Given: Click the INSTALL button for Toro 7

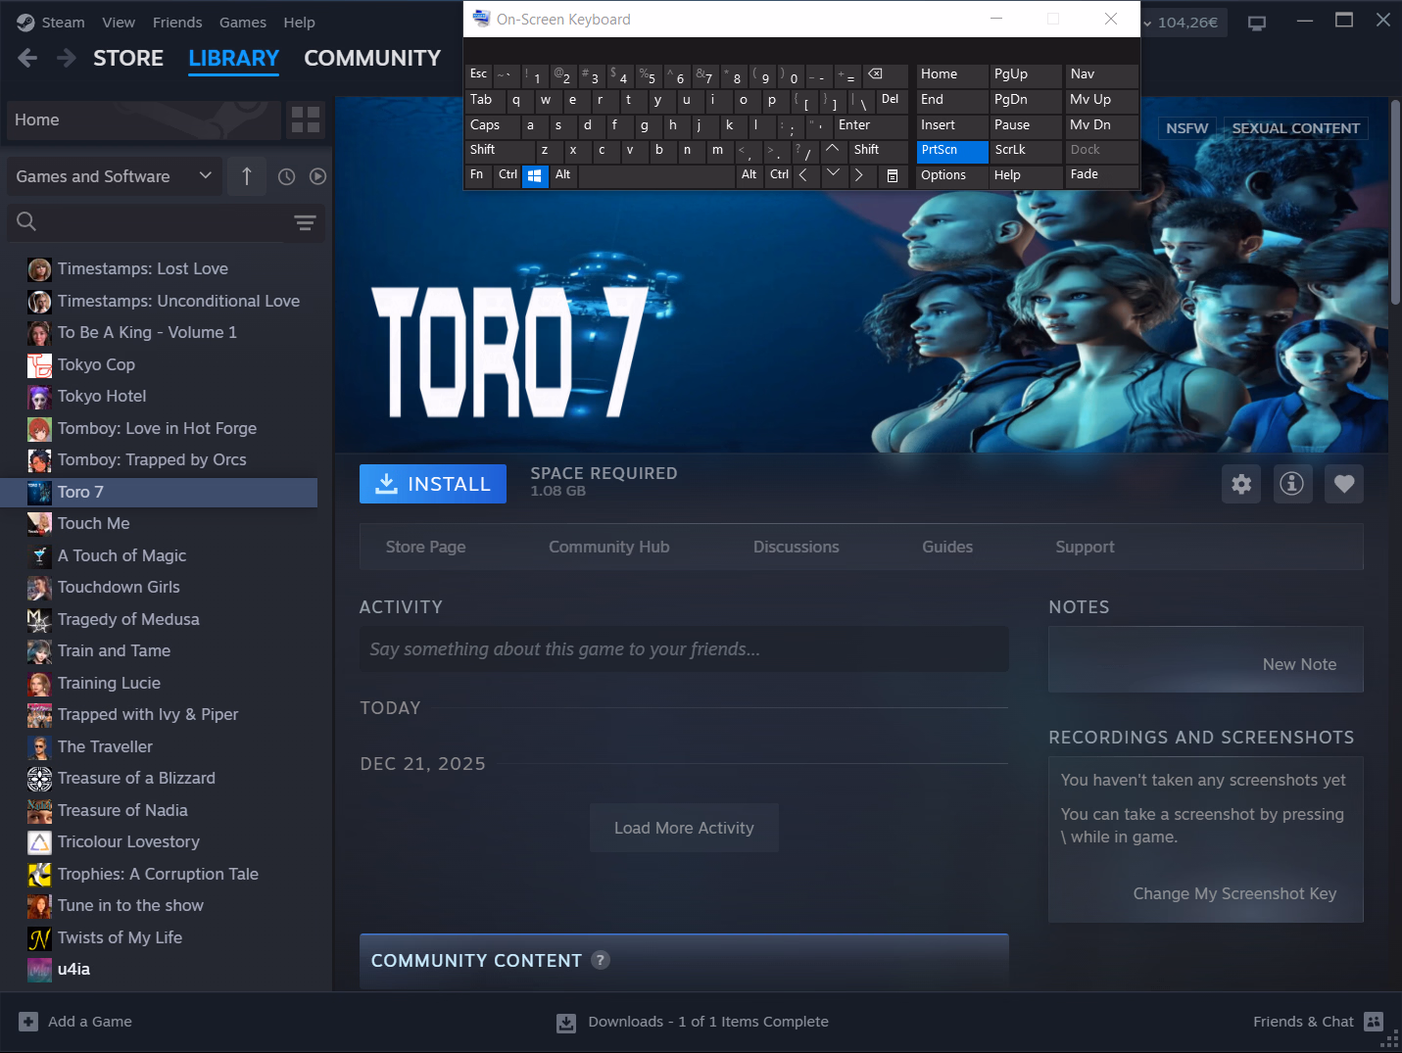Looking at the screenshot, I should click(433, 484).
